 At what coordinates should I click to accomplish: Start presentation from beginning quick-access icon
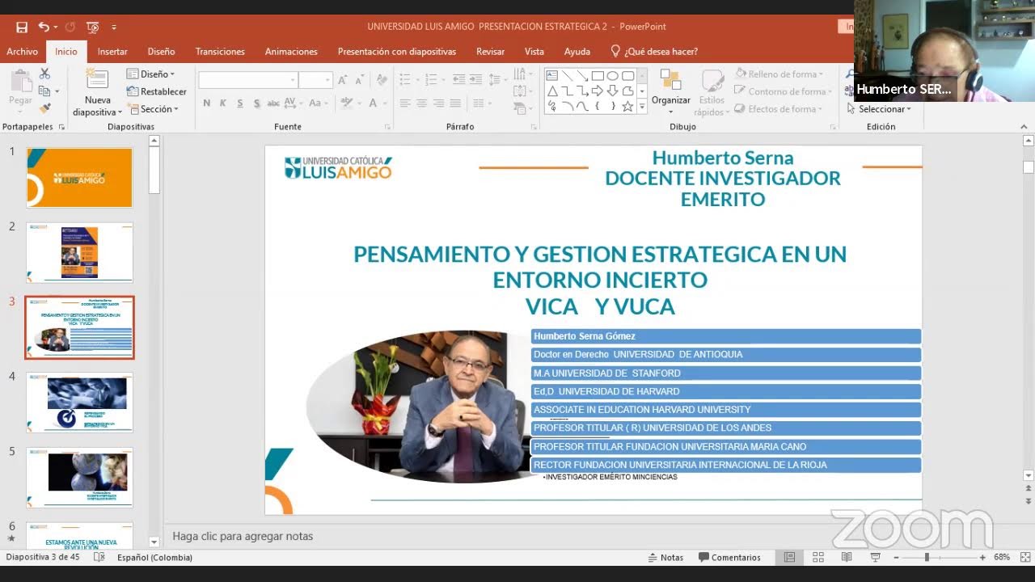point(93,27)
